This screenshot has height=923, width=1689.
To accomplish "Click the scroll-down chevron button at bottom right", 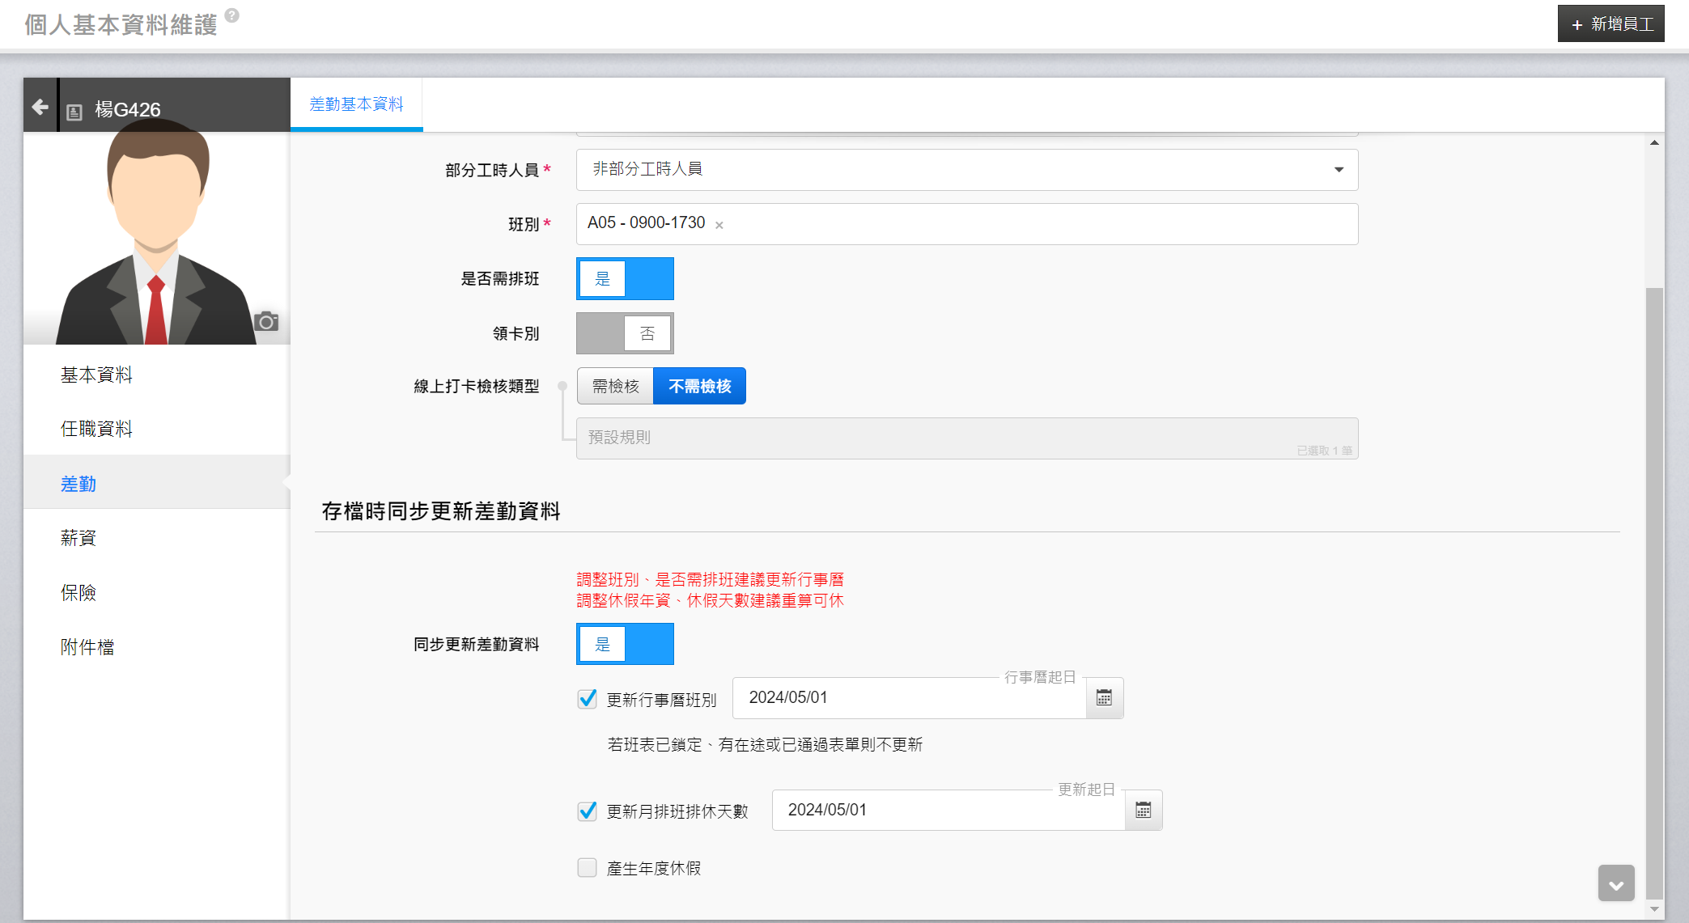I will click(x=1615, y=884).
